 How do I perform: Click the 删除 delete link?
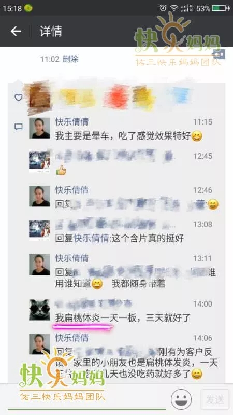(70, 59)
